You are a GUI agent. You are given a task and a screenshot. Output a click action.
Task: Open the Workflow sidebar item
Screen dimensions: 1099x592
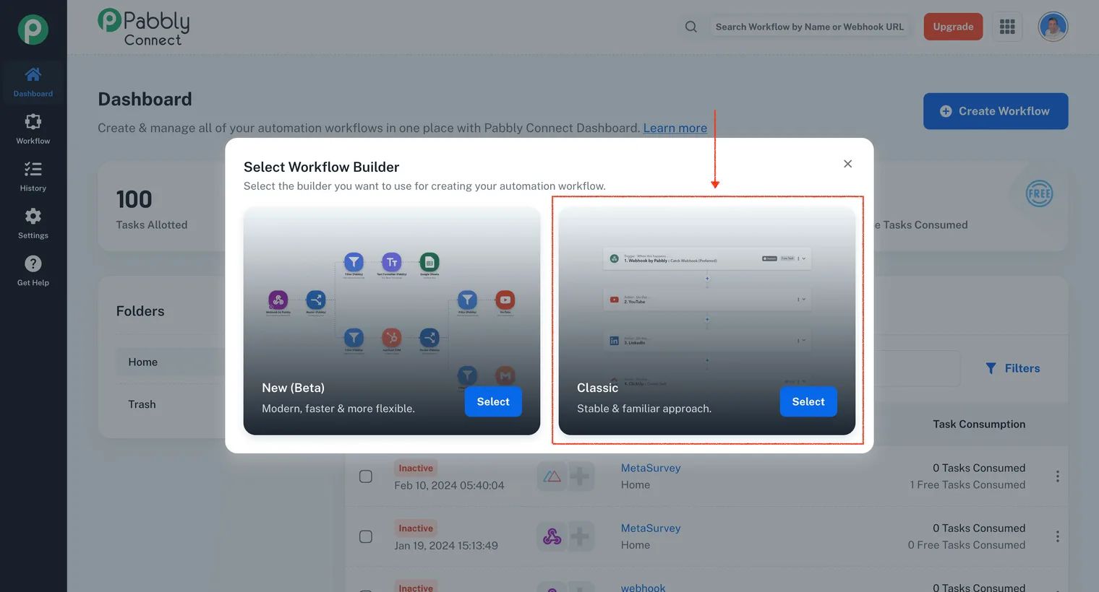pos(33,129)
